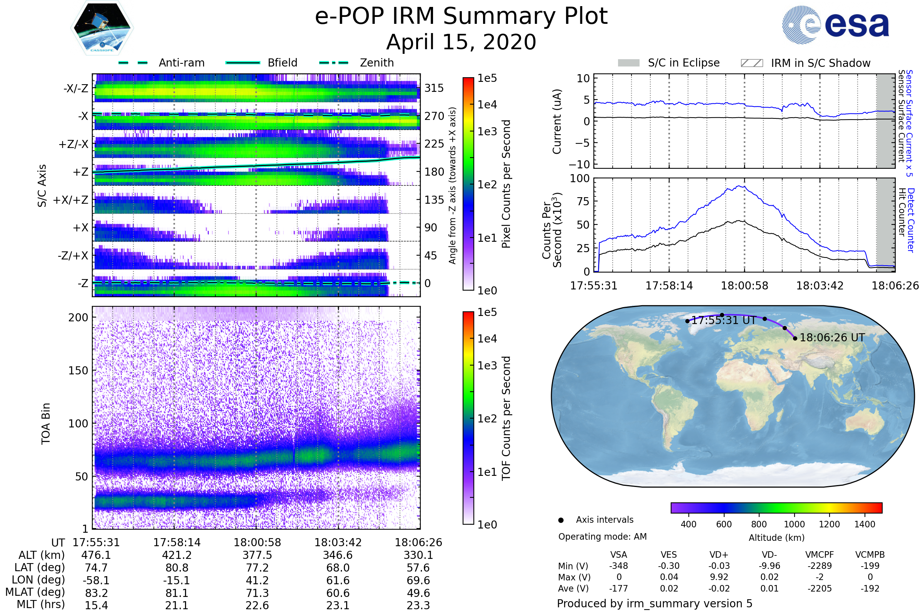This screenshot has width=923, height=615.
Task: Click the VSA voltage column header
Action: click(618, 555)
